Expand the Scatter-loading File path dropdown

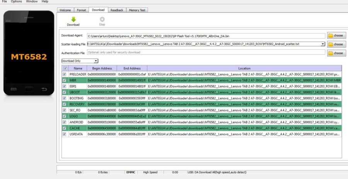point(323,44)
